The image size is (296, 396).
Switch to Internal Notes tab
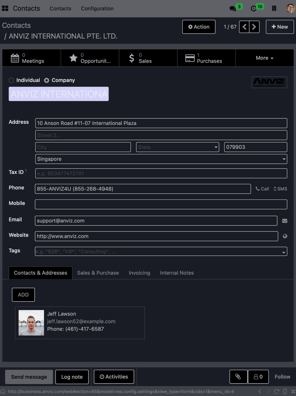pos(177,273)
